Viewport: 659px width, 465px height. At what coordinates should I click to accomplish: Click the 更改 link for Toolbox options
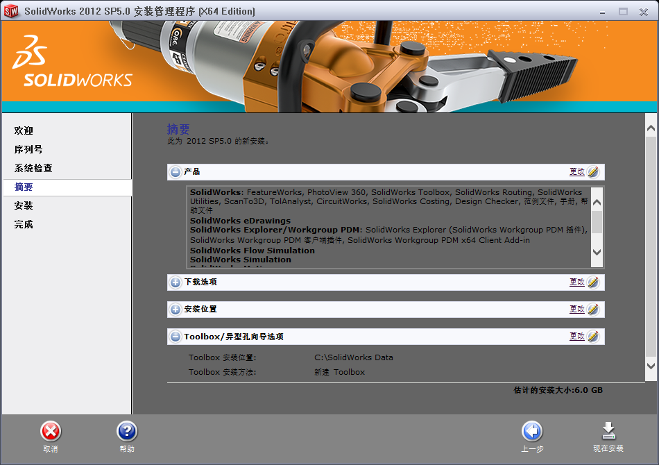pos(577,337)
